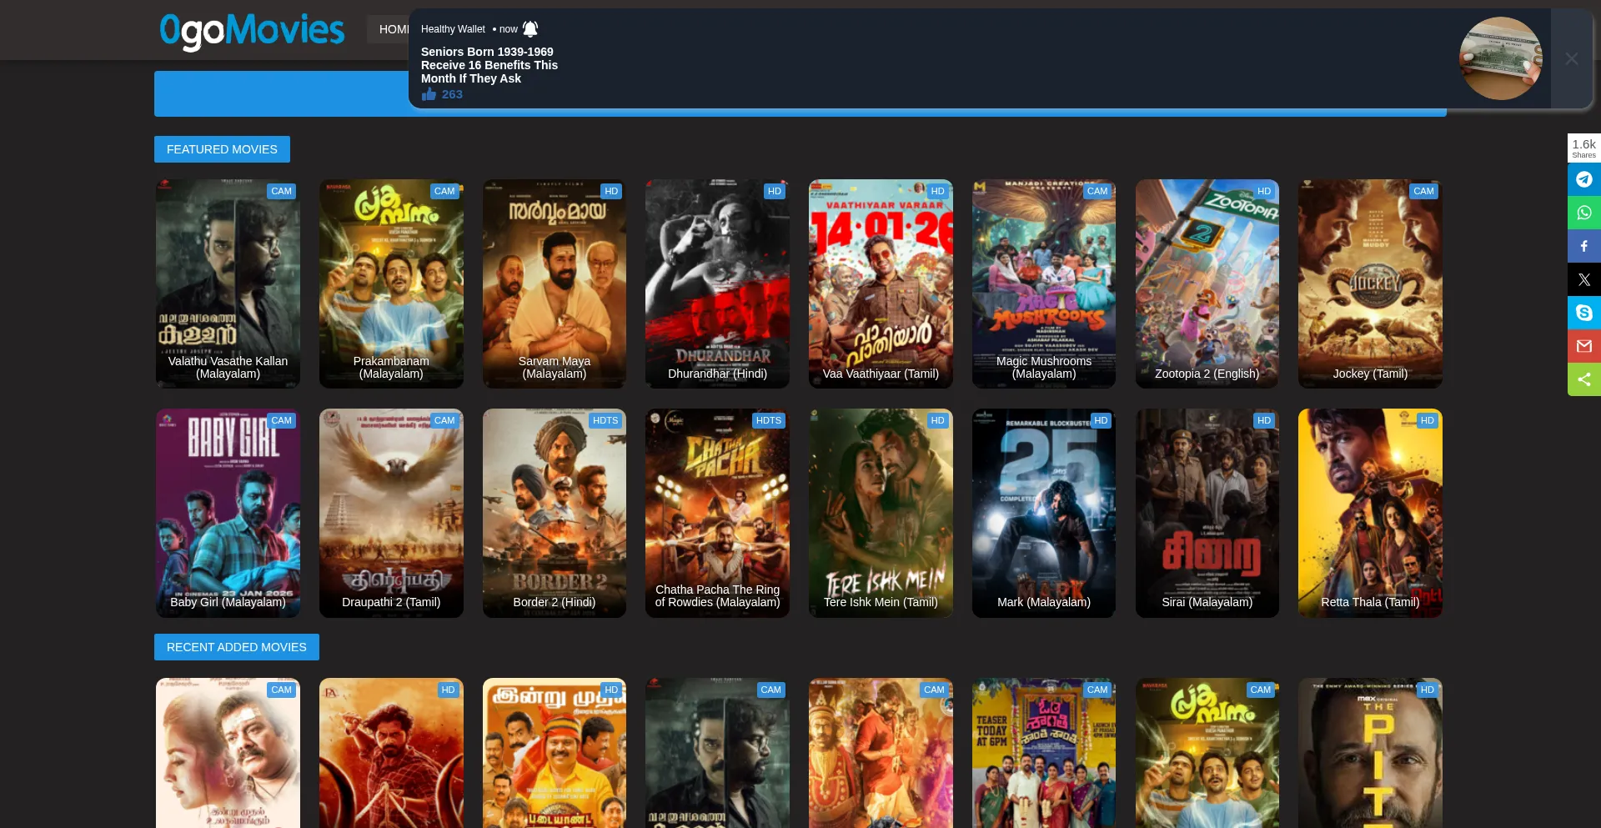Open Jockey (Tamil) movie poster

point(1370,284)
